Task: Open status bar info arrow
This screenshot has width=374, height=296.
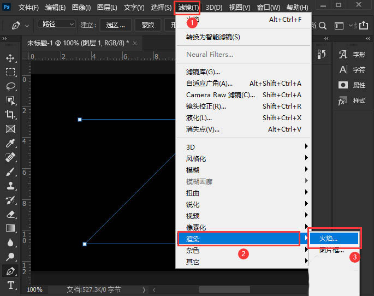Action: coord(144,289)
